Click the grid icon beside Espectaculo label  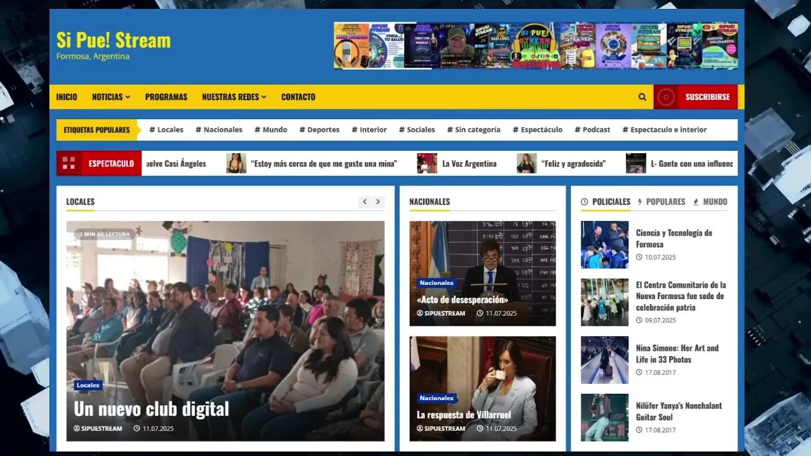(68, 163)
